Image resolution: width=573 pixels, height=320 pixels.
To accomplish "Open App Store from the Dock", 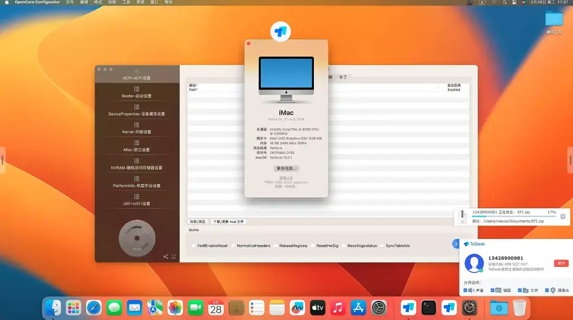I will click(x=359, y=308).
